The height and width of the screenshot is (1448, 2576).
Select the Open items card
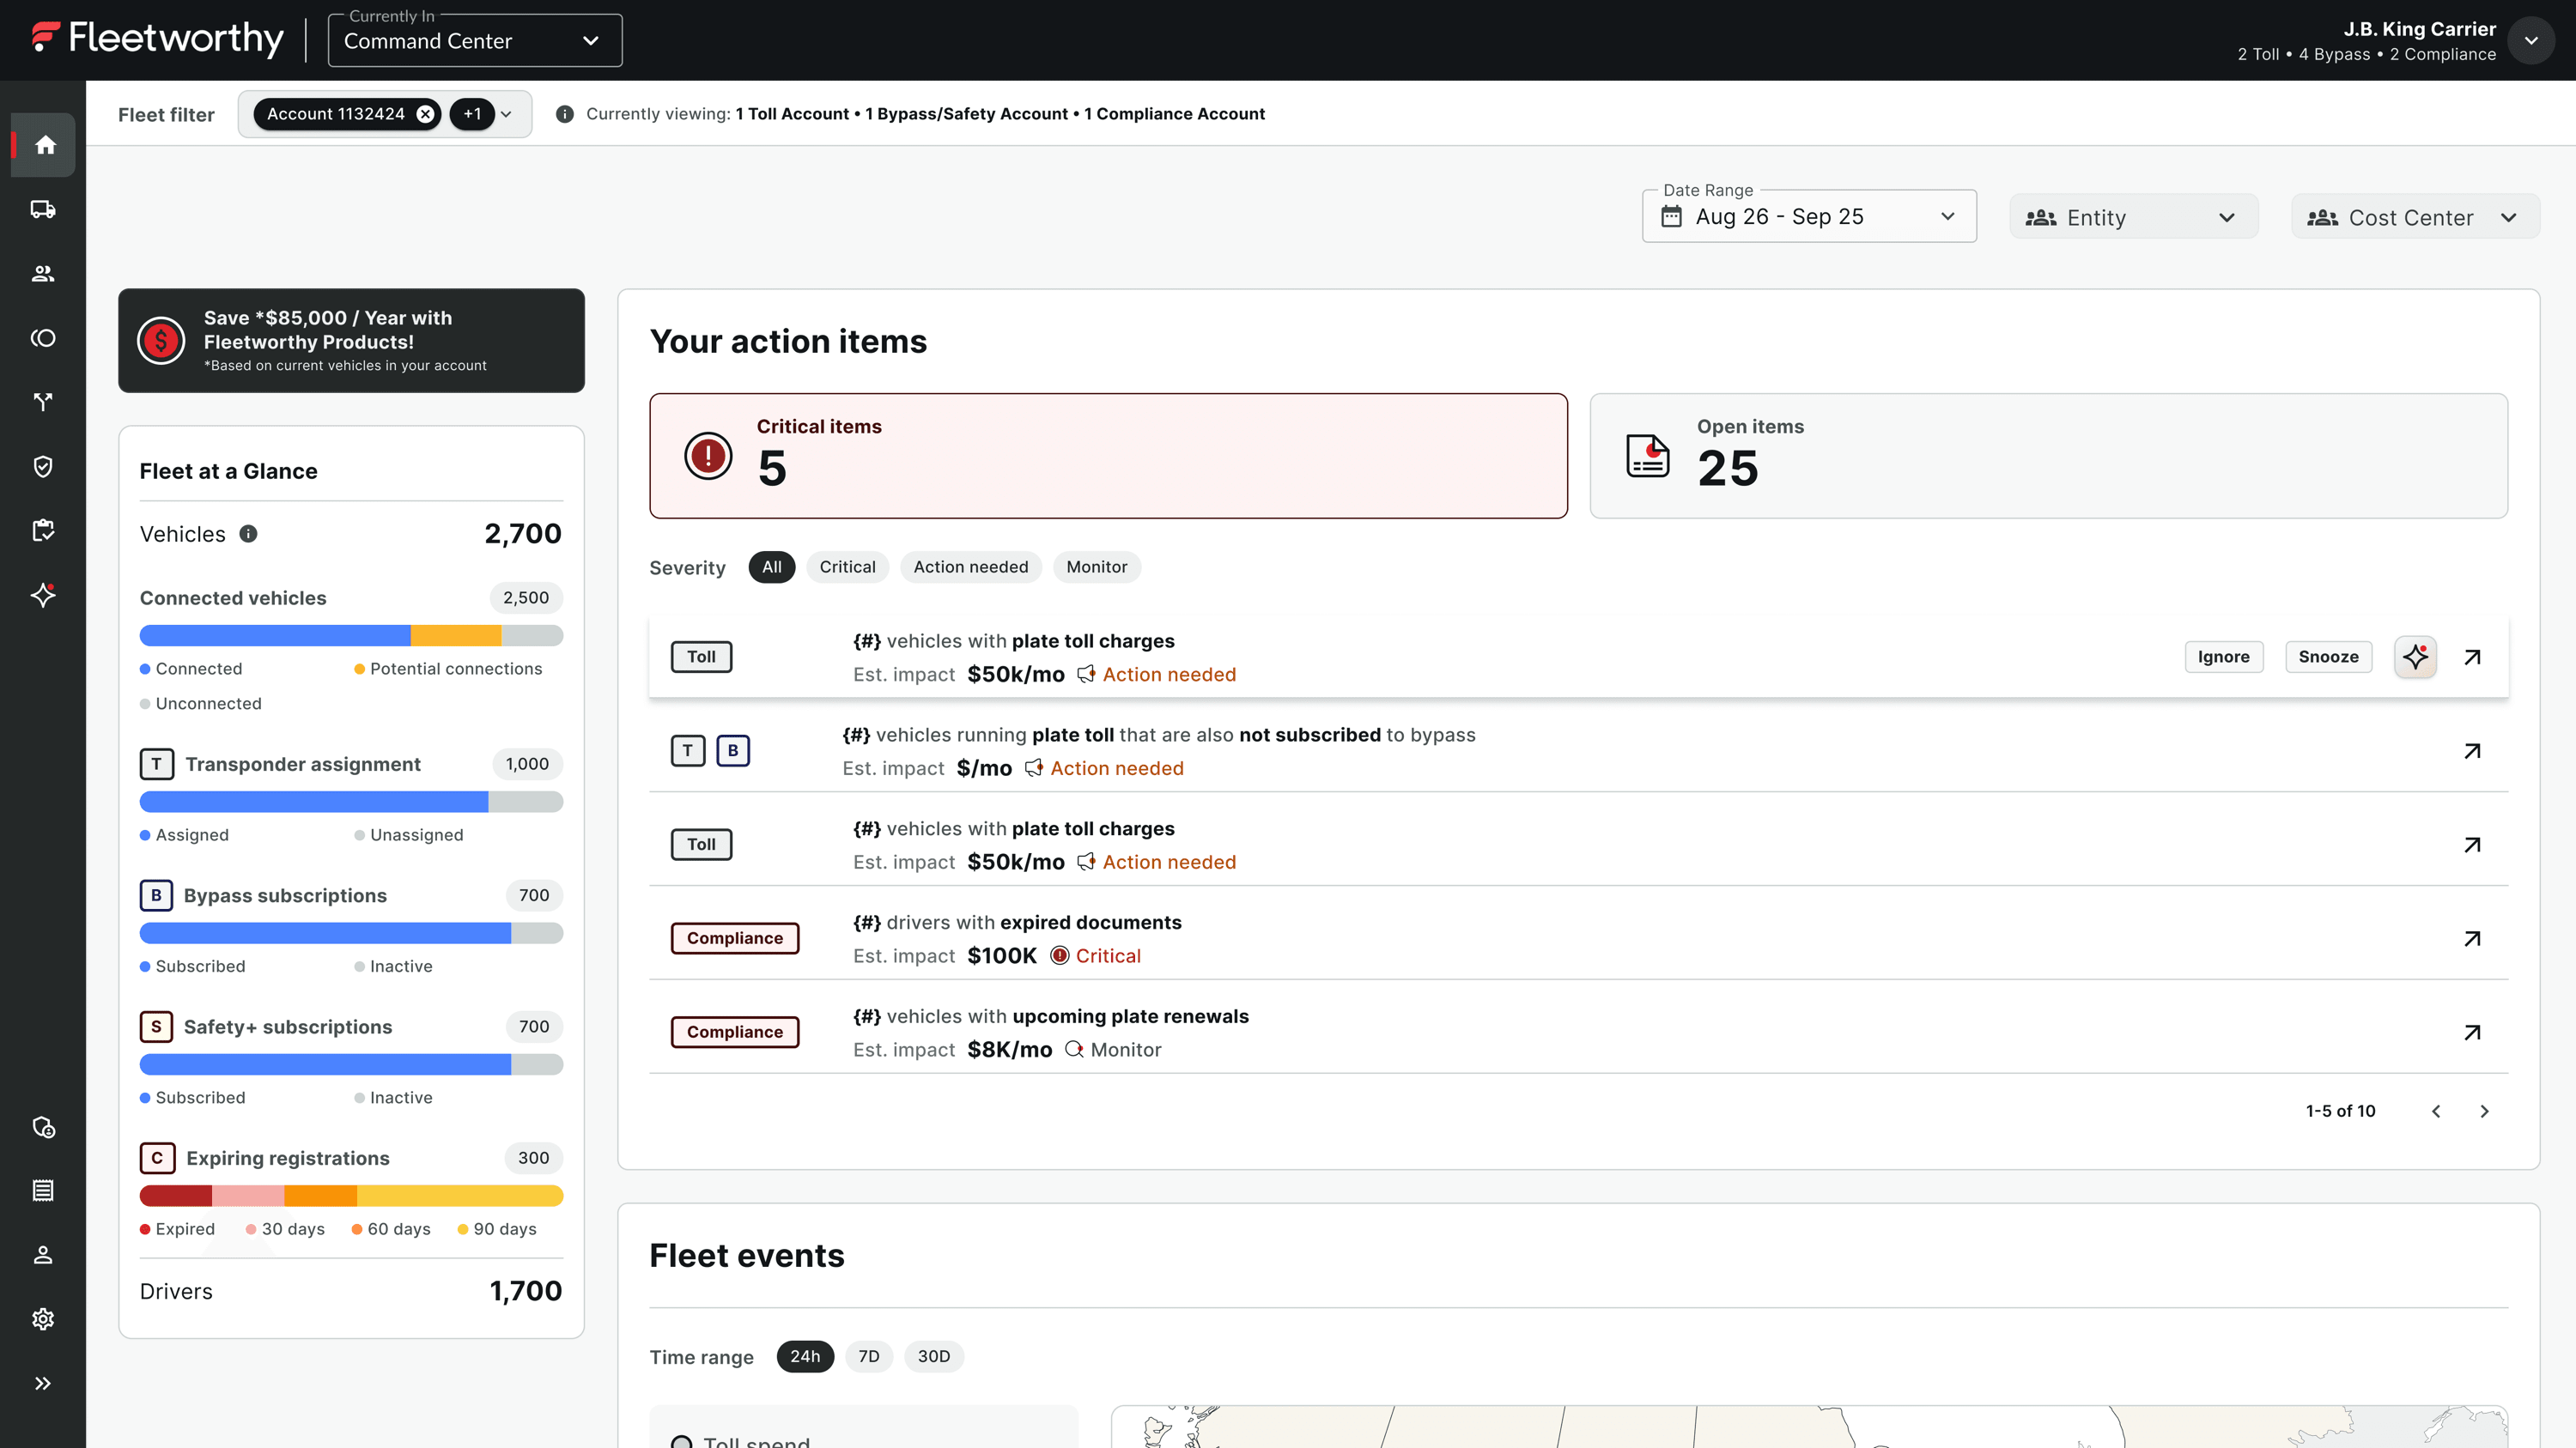tap(2048, 456)
